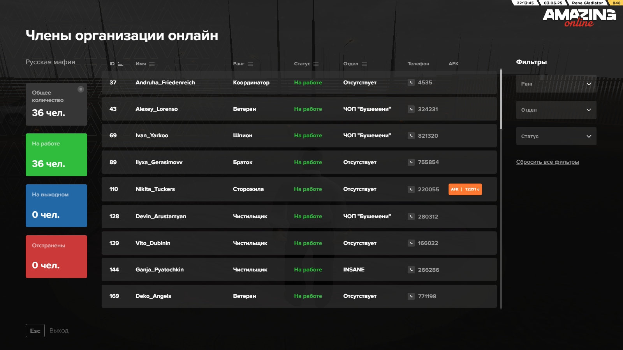Viewport: 623px width, 350px height.
Task: Click the name Ilyxa_Gerasimovv
Action: (x=159, y=162)
